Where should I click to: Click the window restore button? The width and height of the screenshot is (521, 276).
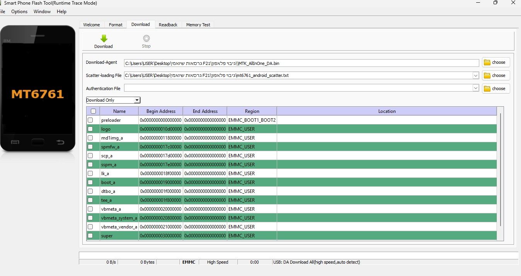pyautogui.click(x=495, y=3)
